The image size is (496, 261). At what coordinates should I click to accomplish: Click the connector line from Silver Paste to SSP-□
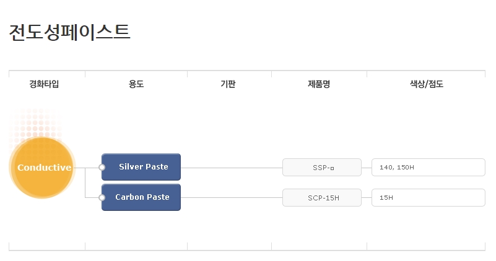point(232,168)
